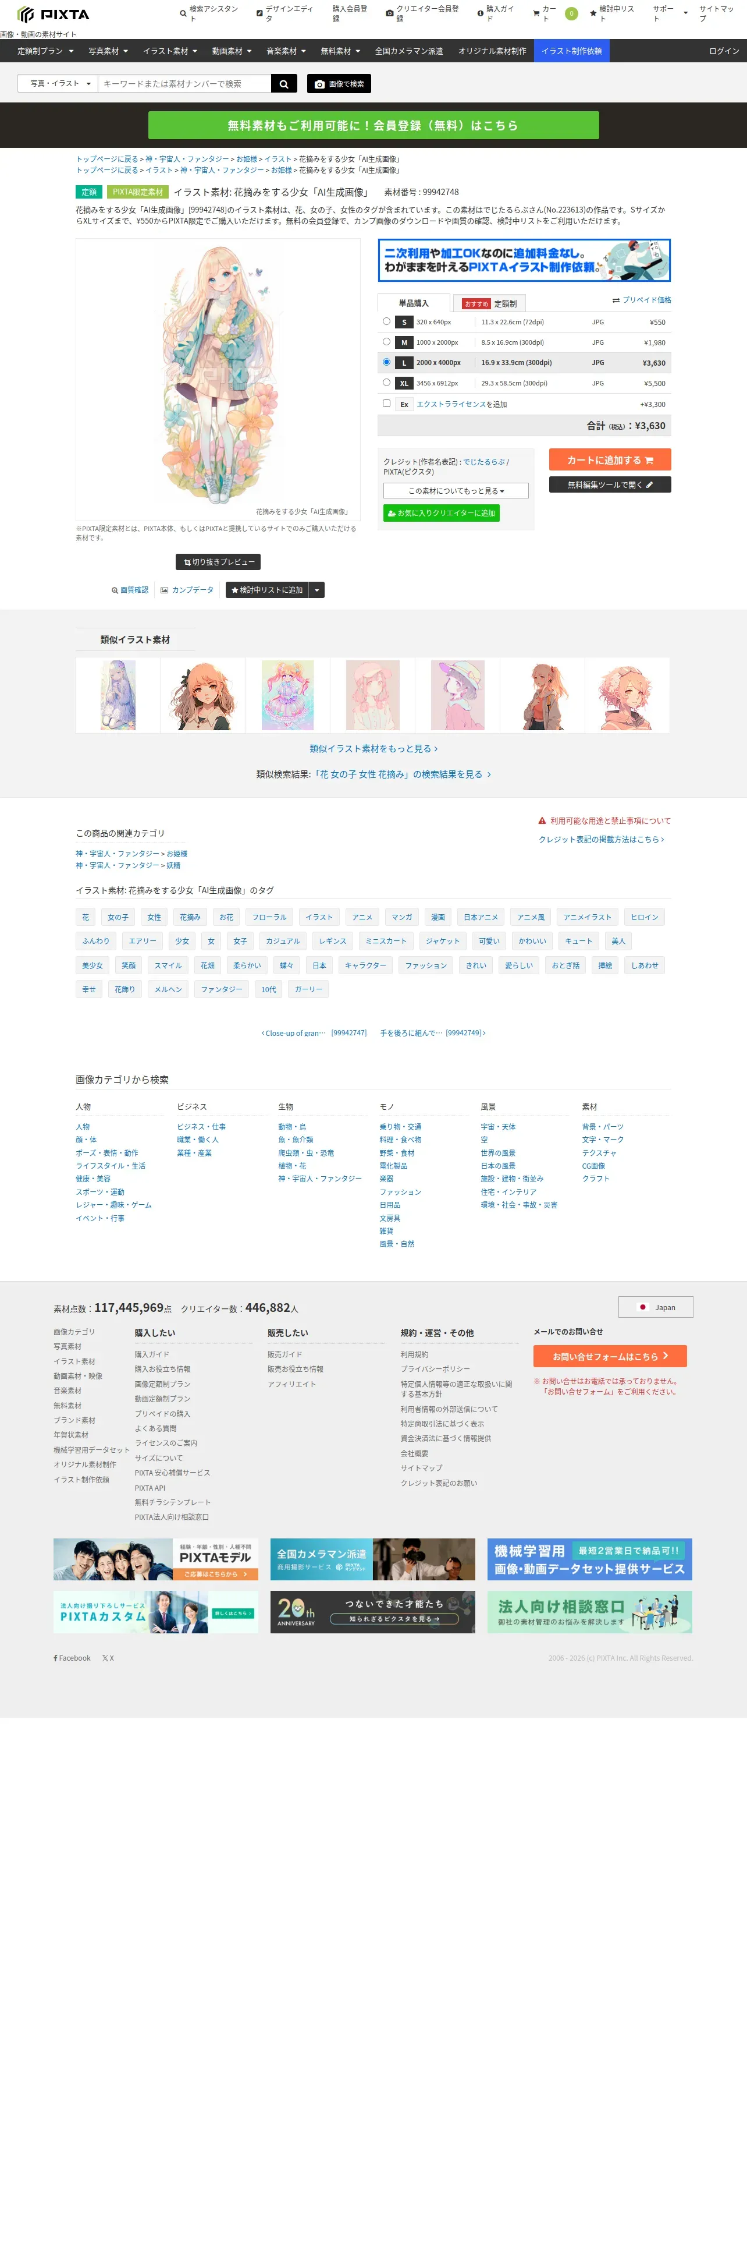Click the XL size badge icon
This screenshot has width=747, height=2243.
404,383
